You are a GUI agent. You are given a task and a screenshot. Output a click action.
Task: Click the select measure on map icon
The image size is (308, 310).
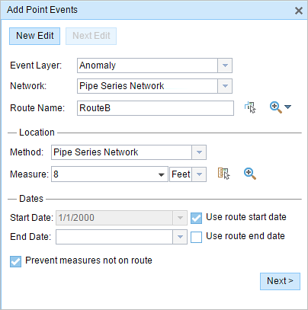(224, 174)
